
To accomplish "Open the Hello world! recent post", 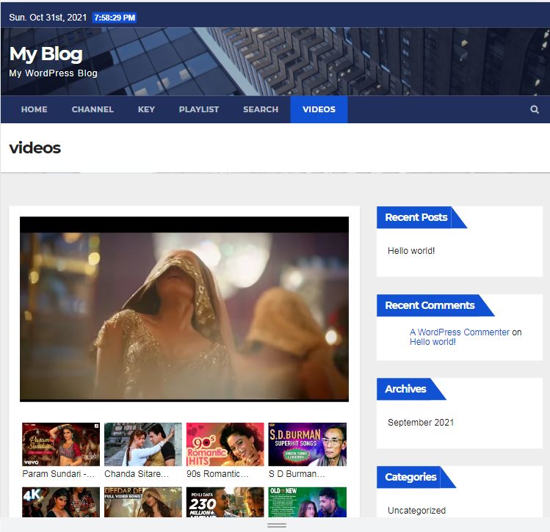I will pos(411,251).
